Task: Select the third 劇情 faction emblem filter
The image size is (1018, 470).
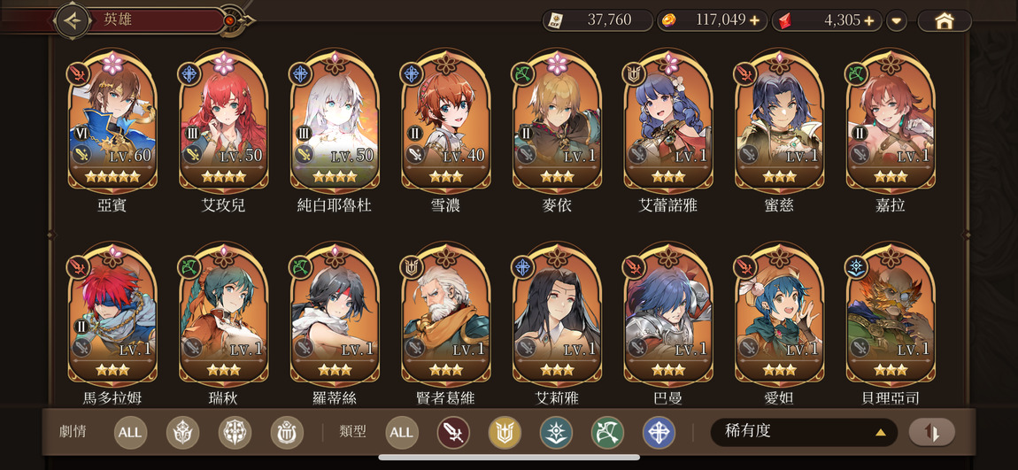Action: [x=286, y=432]
